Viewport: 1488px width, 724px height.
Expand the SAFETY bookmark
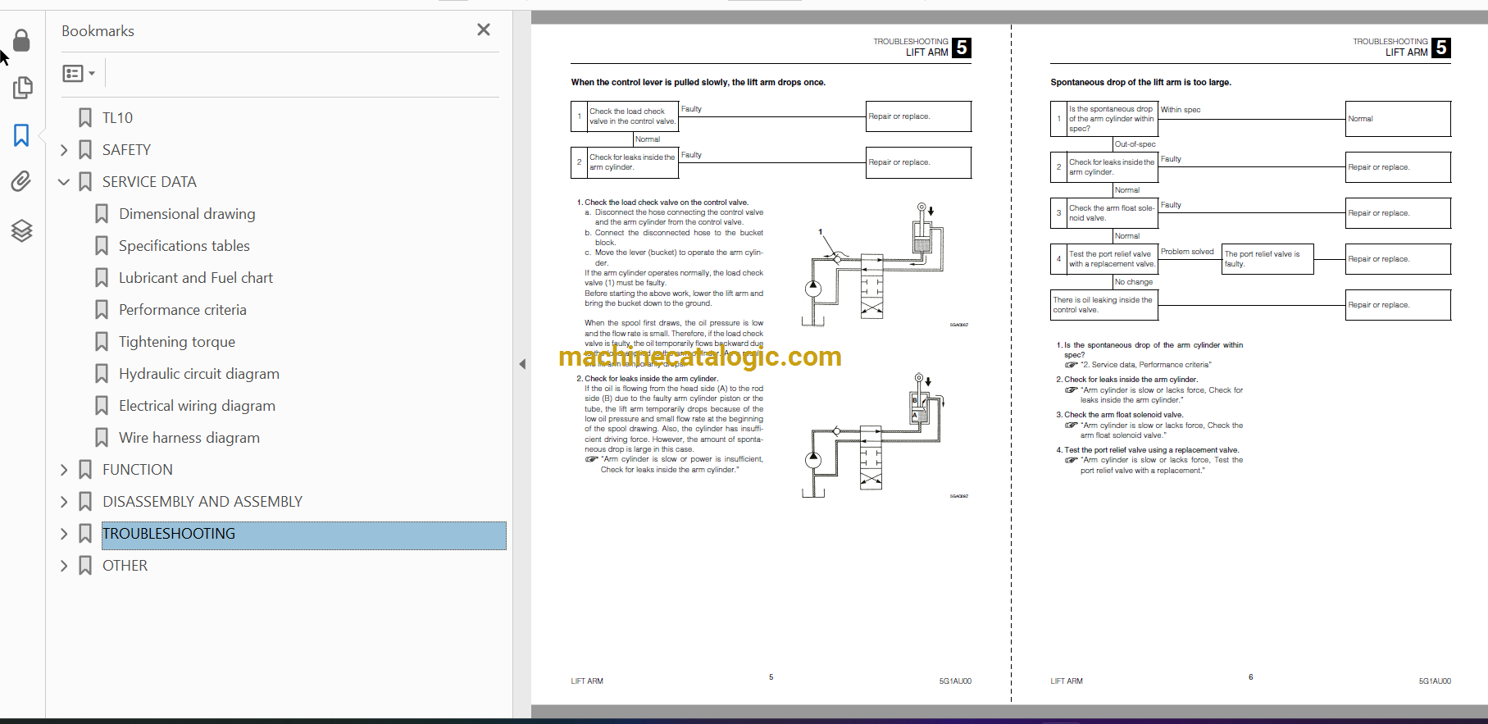point(64,150)
